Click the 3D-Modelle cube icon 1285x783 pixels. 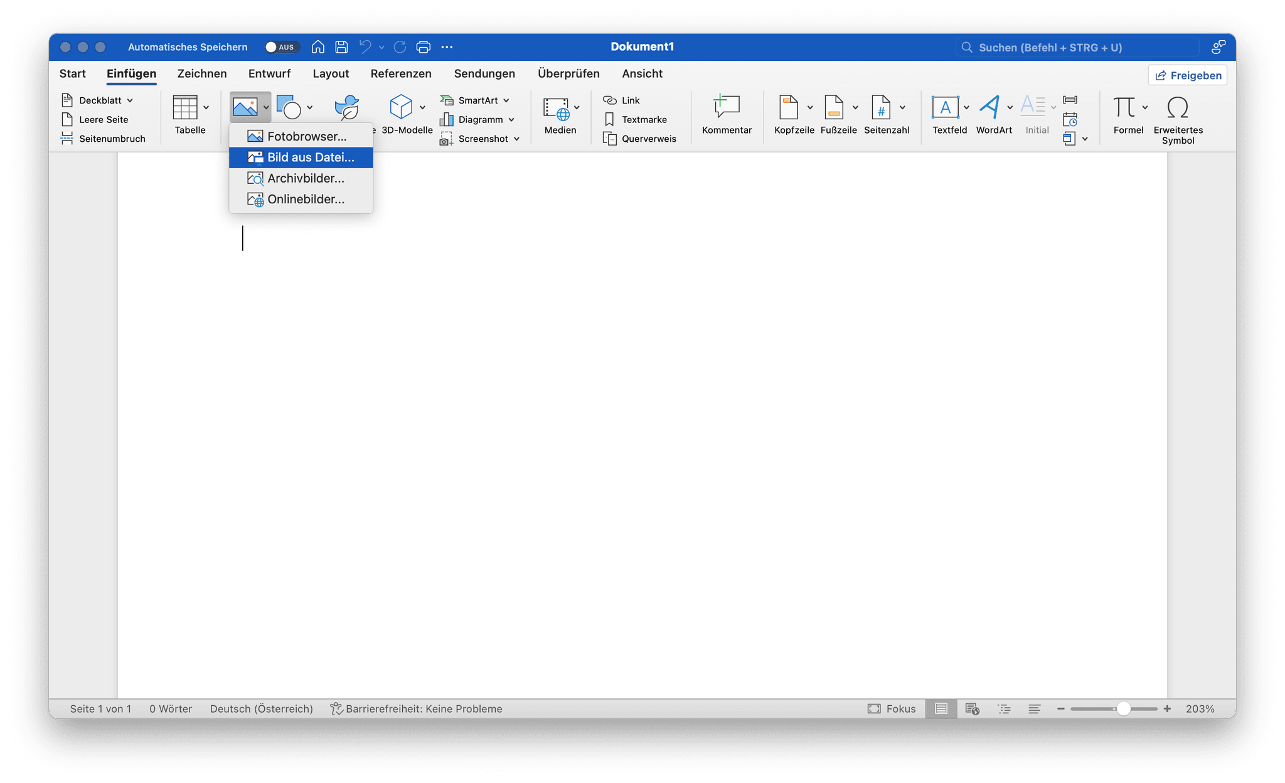401,107
